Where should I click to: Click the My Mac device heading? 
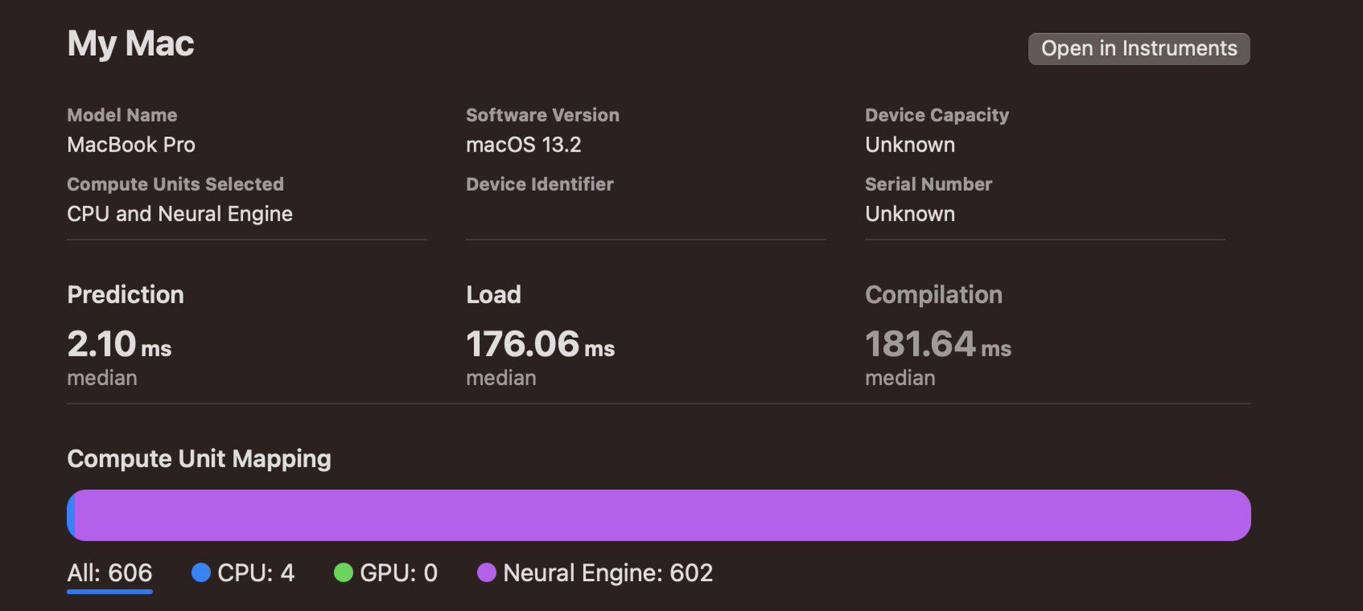point(130,44)
